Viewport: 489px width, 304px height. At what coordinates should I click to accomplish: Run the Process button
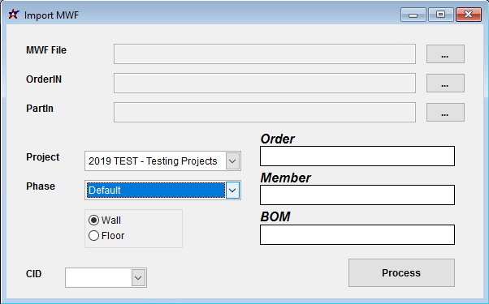click(401, 273)
